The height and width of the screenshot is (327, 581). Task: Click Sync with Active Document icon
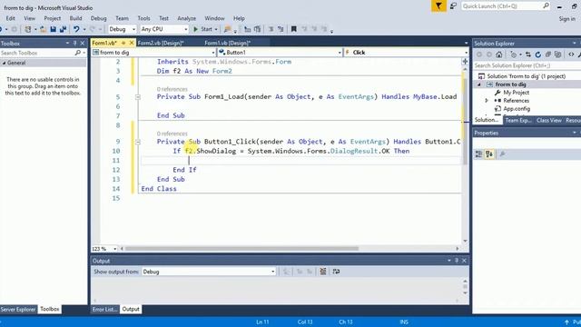528,54
